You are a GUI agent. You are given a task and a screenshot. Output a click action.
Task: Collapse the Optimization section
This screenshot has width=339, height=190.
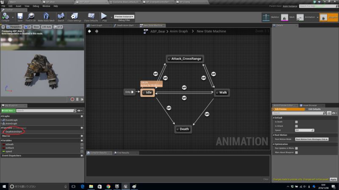(x=273, y=144)
